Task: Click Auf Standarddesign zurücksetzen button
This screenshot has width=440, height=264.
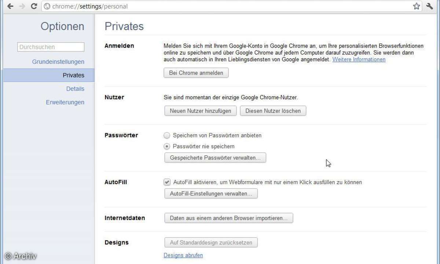Action: (211, 242)
